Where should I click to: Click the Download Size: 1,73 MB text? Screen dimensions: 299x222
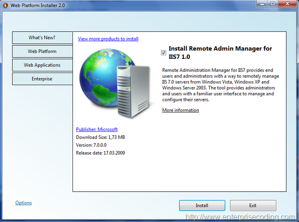100,137
